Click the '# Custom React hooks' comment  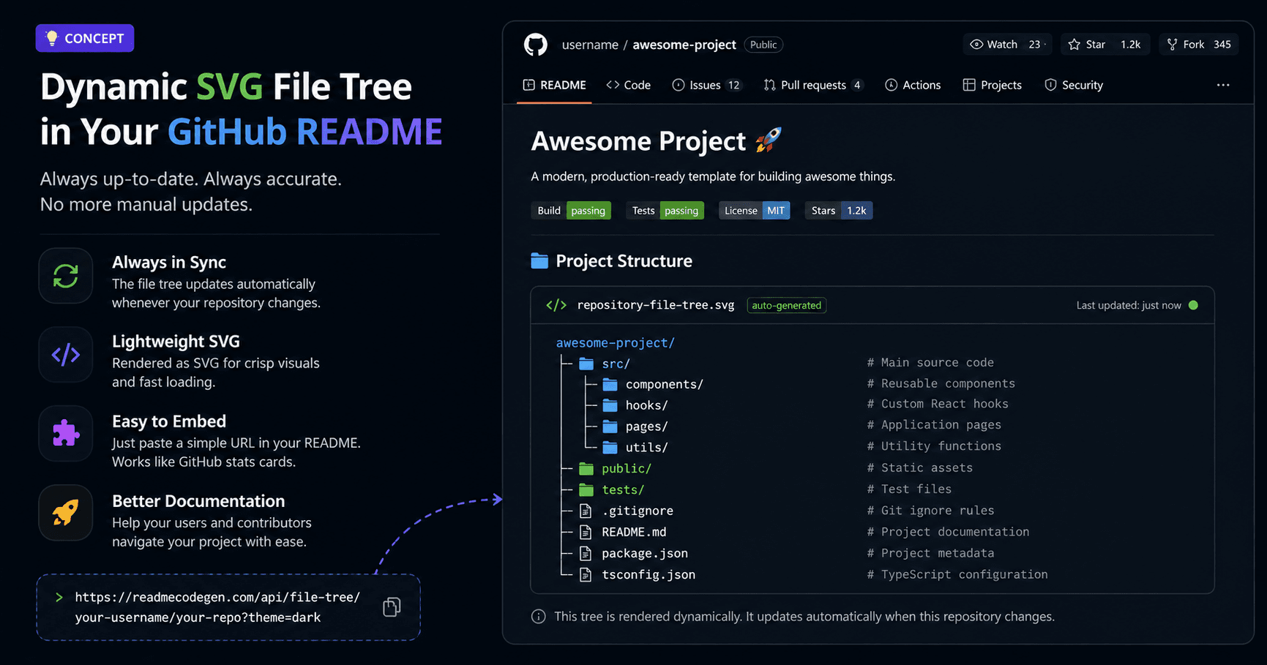[938, 404]
